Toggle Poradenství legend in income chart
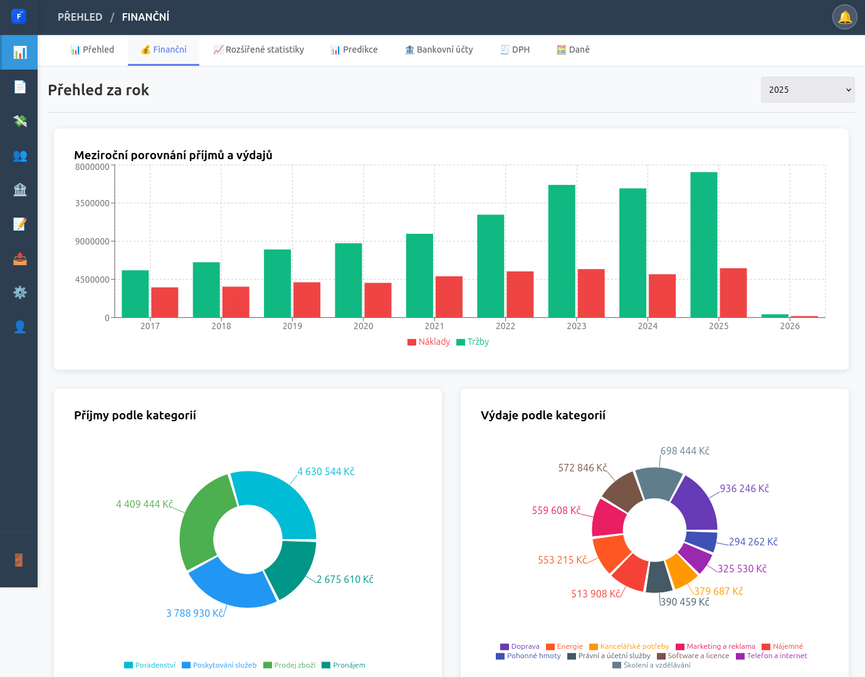The image size is (865, 677). coord(150,665)
